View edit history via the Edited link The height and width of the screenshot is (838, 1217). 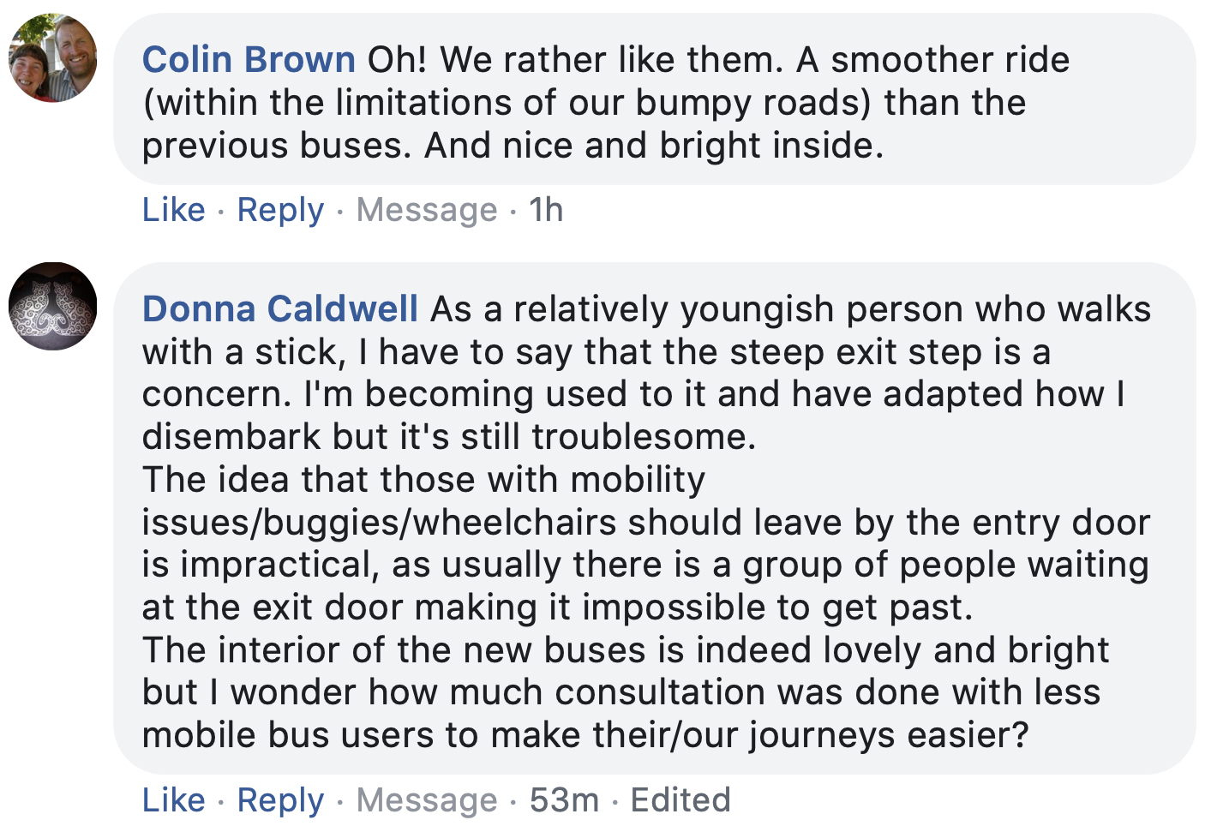680,800
